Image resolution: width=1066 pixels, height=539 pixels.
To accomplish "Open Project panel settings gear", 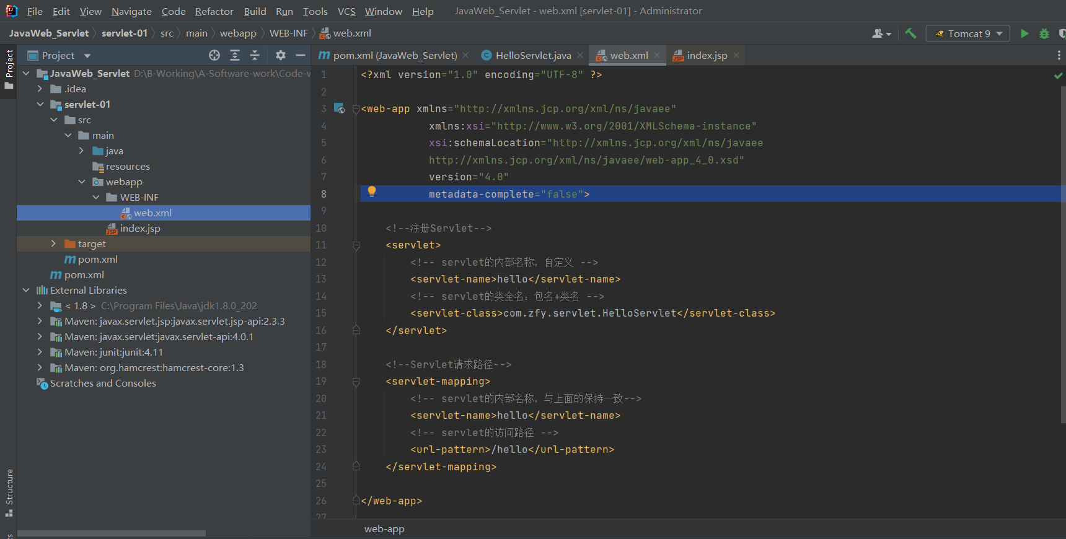I will [x=281, y=55].
